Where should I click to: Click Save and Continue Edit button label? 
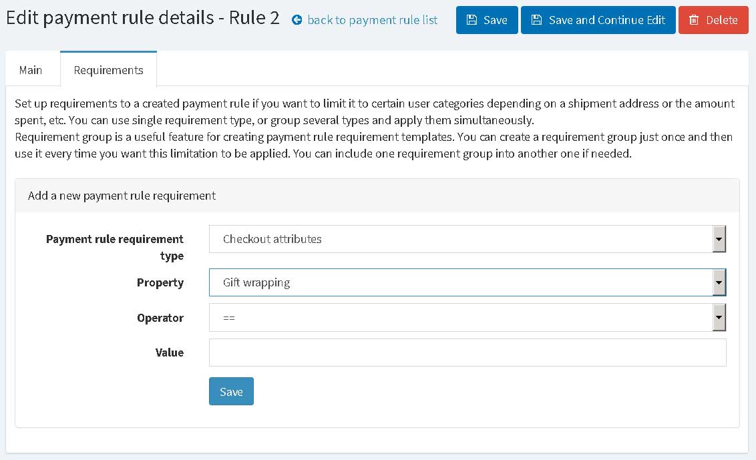(x=606, y=20)
